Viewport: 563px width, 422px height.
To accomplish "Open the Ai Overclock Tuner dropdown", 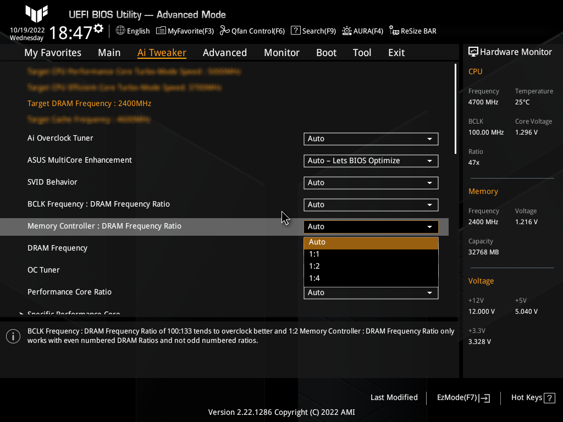I will tap(371, 138).
